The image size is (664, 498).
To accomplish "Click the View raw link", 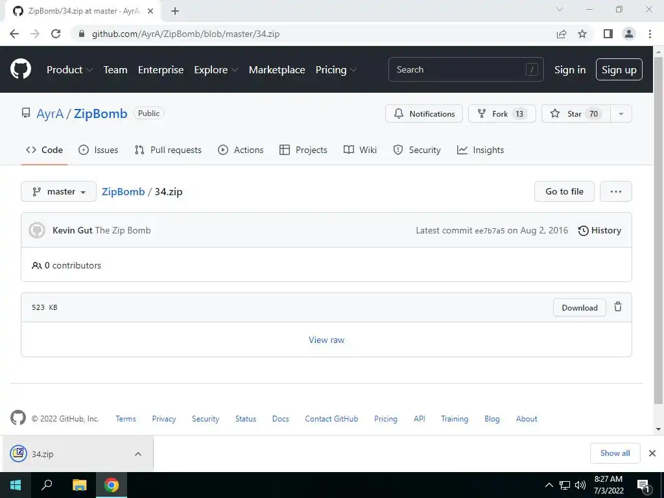I will coord(327,340).
